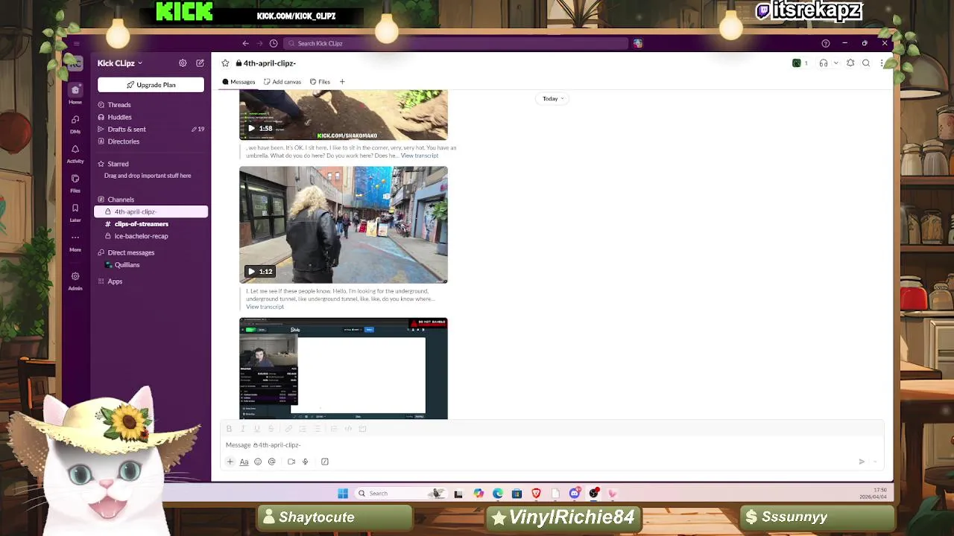Toggle italic formatting in composer
Screen dimensions: 954x536
(x=242, y=429)
